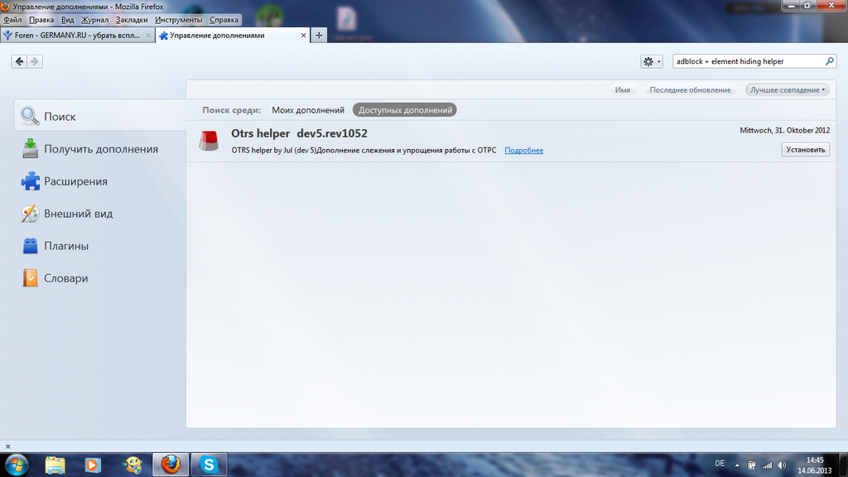
Task: Click the 'Установить' install button
Action: (805, 150)
